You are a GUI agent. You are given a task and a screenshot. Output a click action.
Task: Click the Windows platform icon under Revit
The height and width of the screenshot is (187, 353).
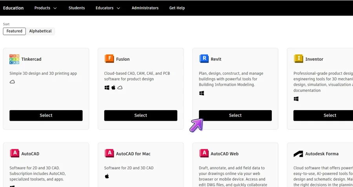202,93
